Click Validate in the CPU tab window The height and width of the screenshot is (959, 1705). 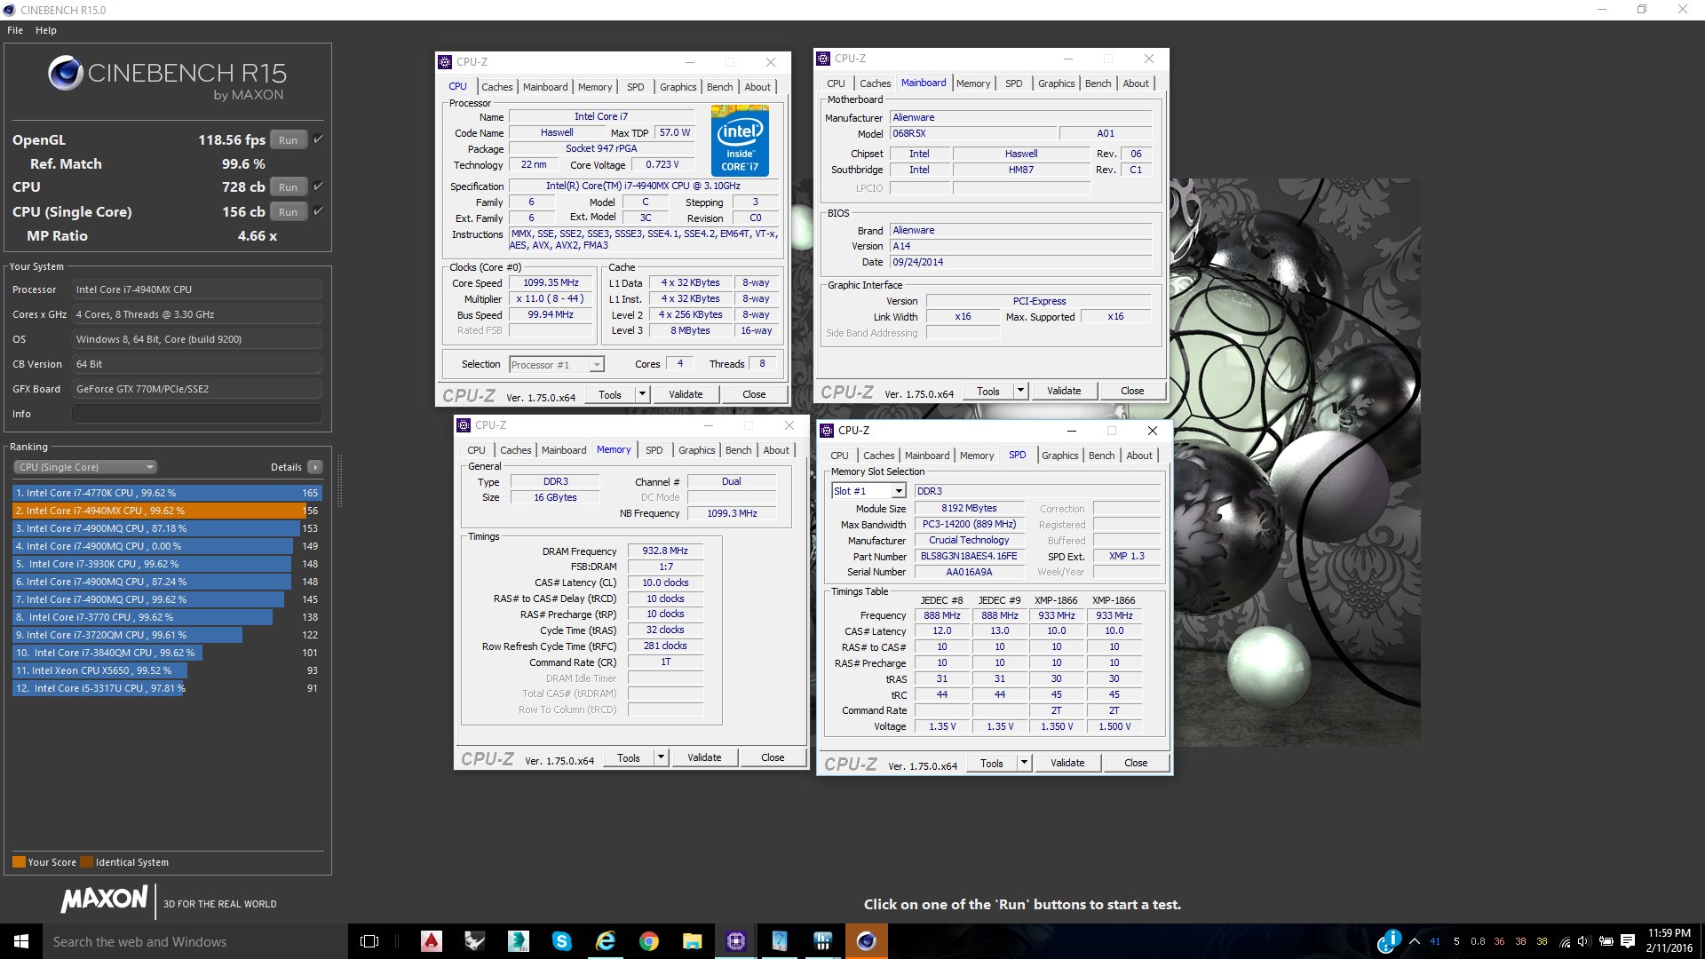pos(686,394)
